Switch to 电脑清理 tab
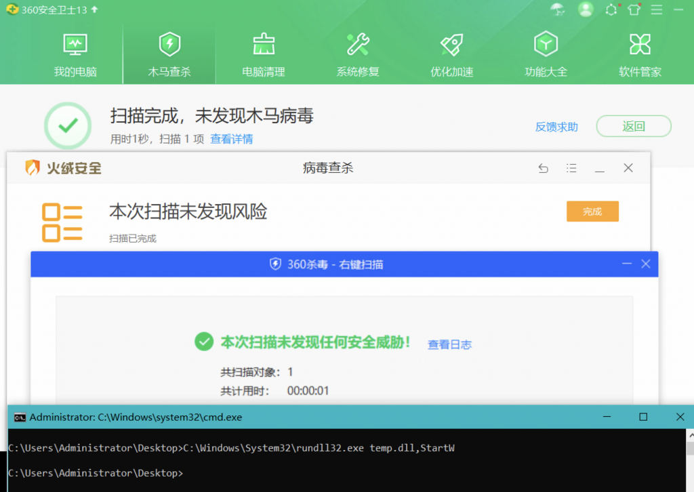The height and width of the screenshot is (492, 694). pos(264,55)
